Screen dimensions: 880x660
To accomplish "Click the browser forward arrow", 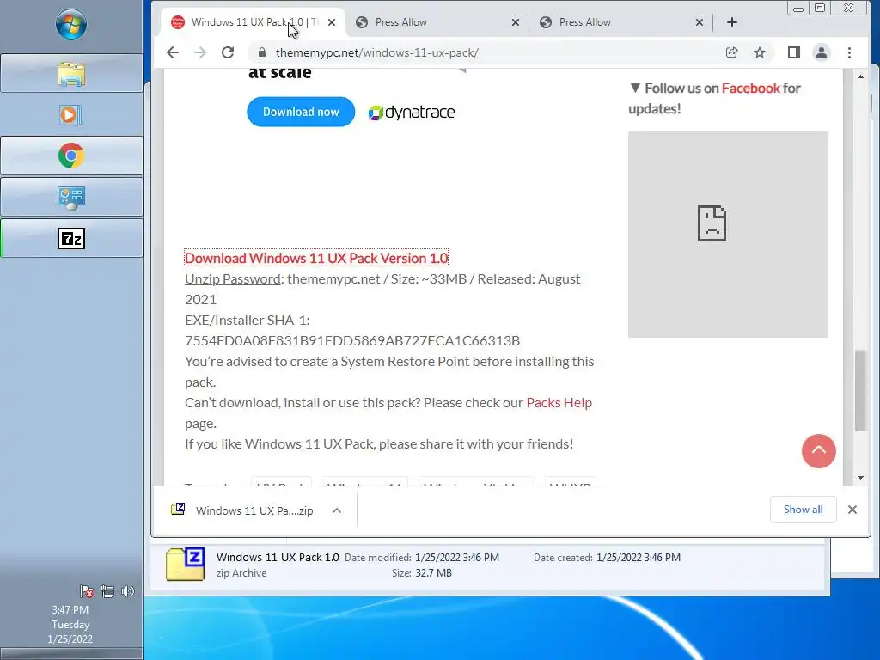I will coord(200,52).
